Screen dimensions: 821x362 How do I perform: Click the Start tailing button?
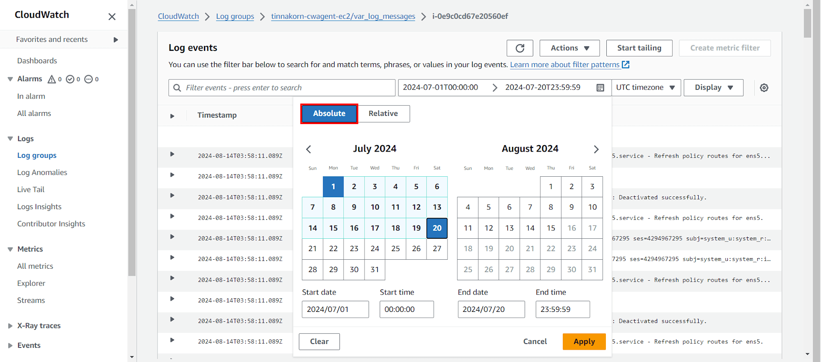click(639, 48)
